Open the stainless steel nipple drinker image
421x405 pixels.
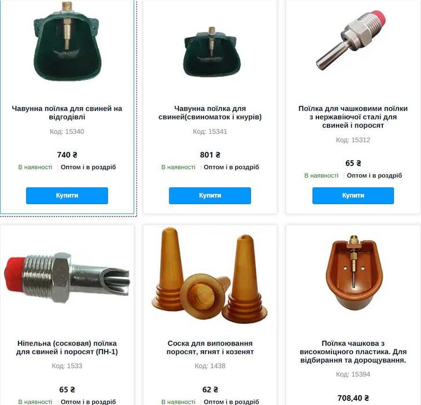[351, 41]
